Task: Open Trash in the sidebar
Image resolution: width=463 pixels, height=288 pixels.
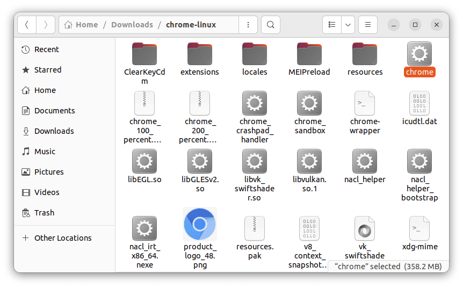Action: (64, 213)
